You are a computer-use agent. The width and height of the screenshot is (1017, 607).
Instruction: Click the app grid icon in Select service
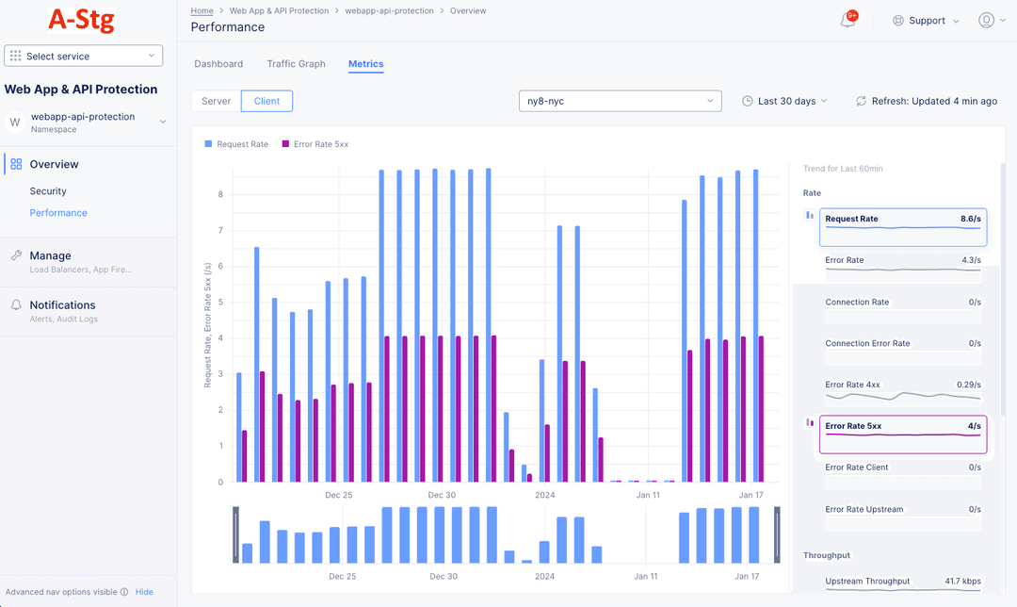tap(16, 55)
